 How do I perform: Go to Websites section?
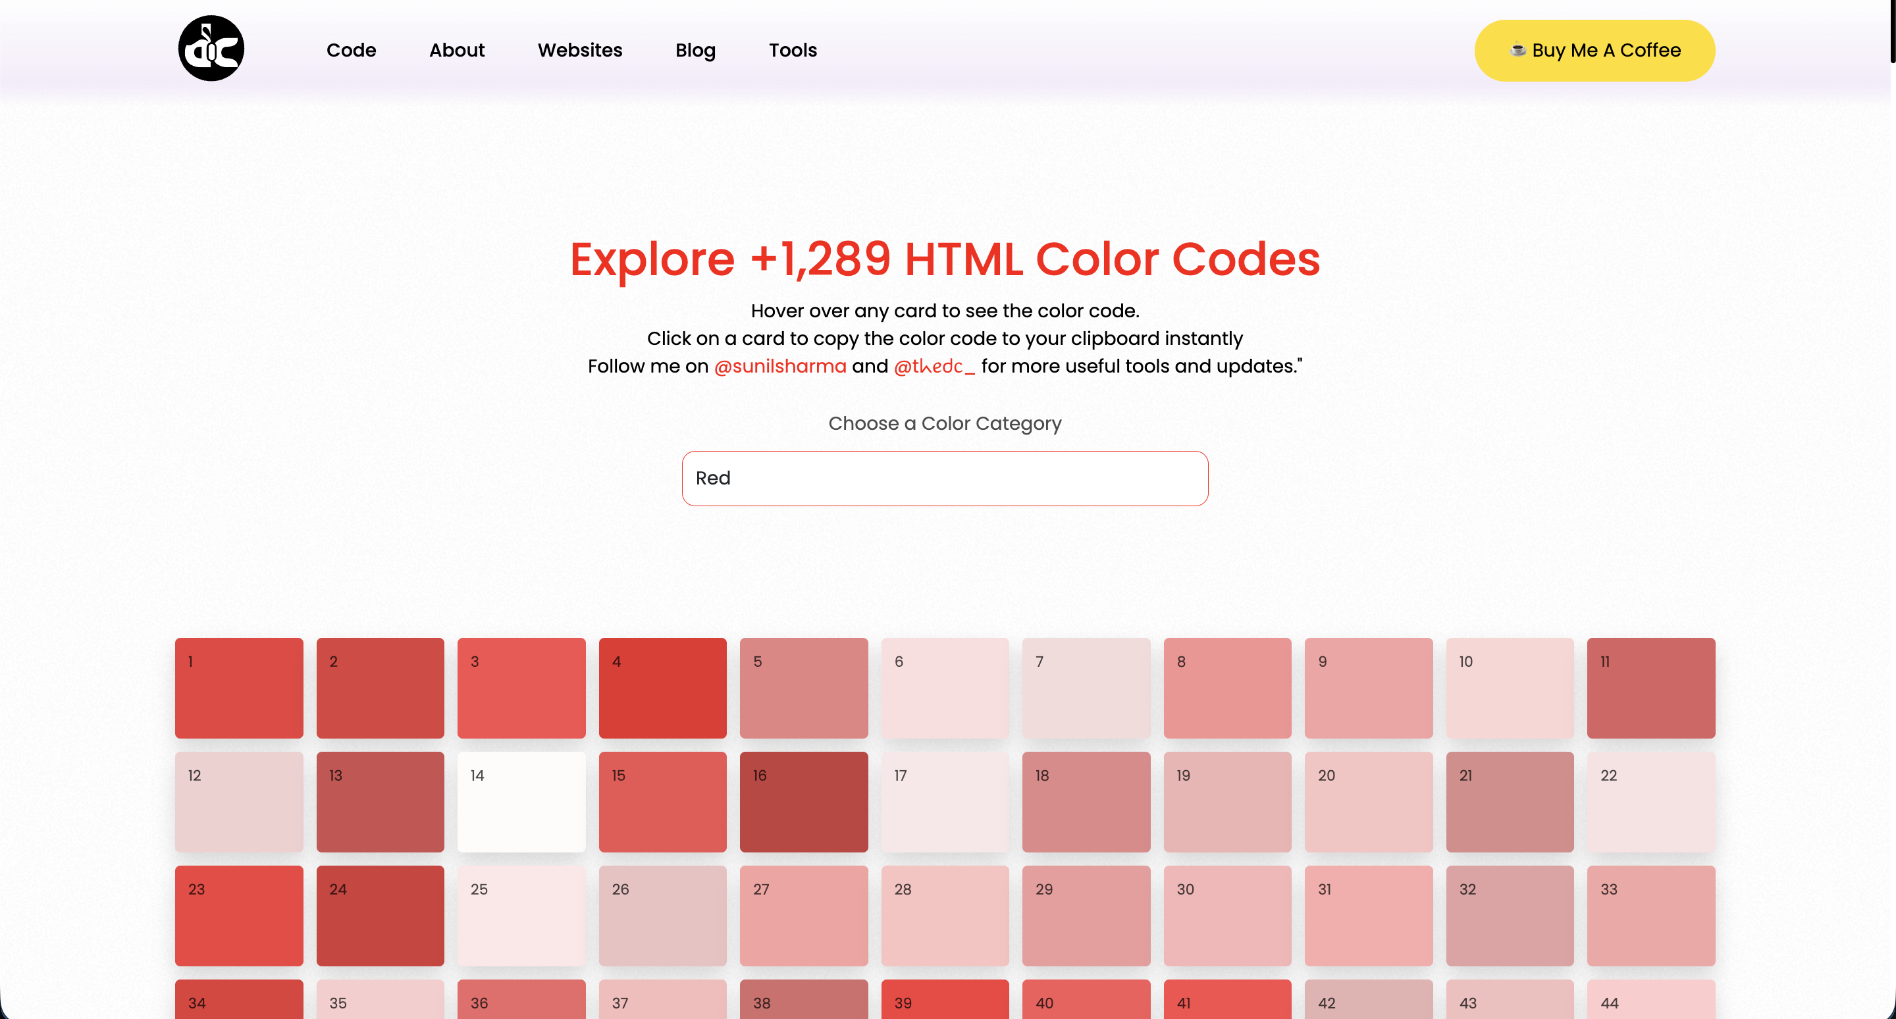[x=580, y=50]
